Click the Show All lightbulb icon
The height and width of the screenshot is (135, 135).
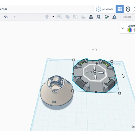47,17
